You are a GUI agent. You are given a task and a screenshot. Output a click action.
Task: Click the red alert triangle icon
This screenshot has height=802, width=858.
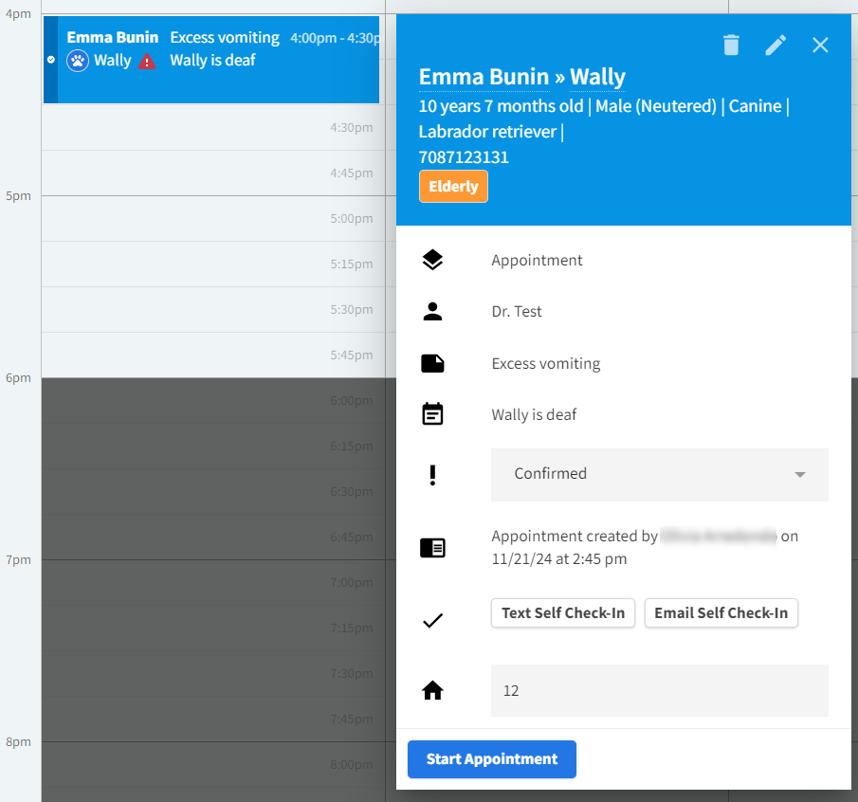point(147,62)
